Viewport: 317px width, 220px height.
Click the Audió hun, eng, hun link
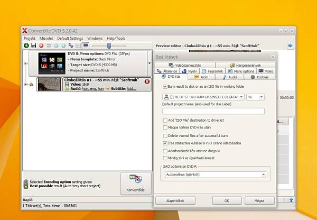coord(93,89)
